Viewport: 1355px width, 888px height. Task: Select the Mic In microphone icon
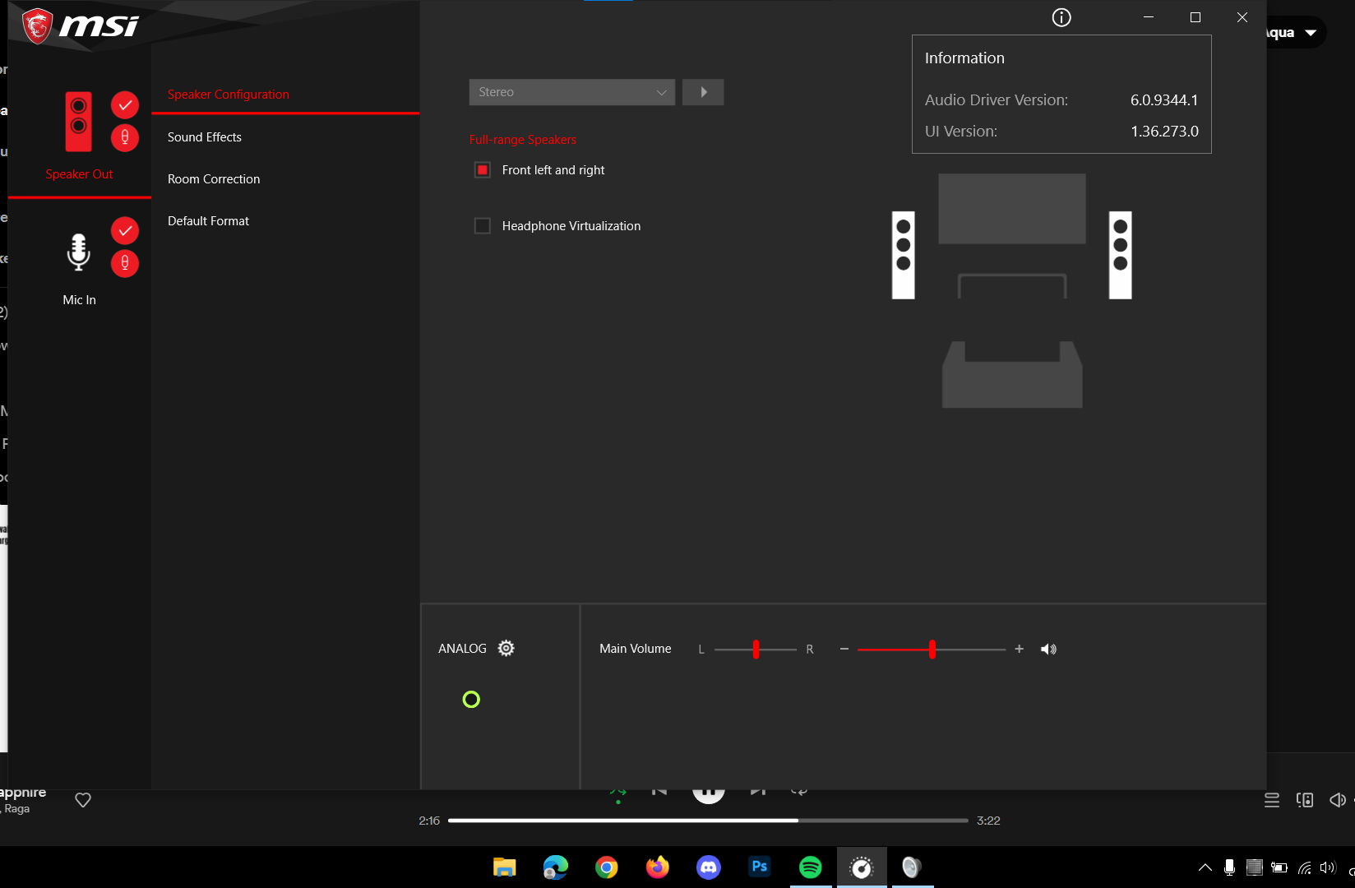78,252
